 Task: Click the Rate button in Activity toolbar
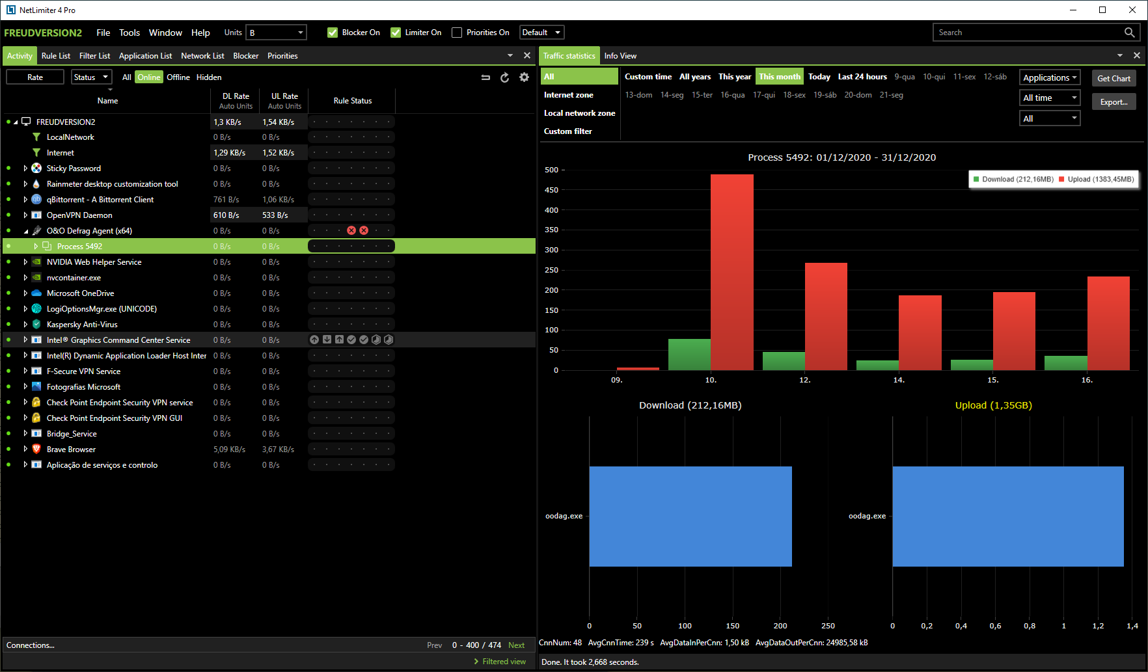coord(35,77)
